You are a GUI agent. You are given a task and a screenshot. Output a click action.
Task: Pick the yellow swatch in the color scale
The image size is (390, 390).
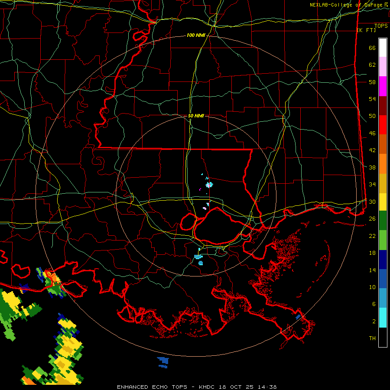pyautogui.click(x=383, y=202)
